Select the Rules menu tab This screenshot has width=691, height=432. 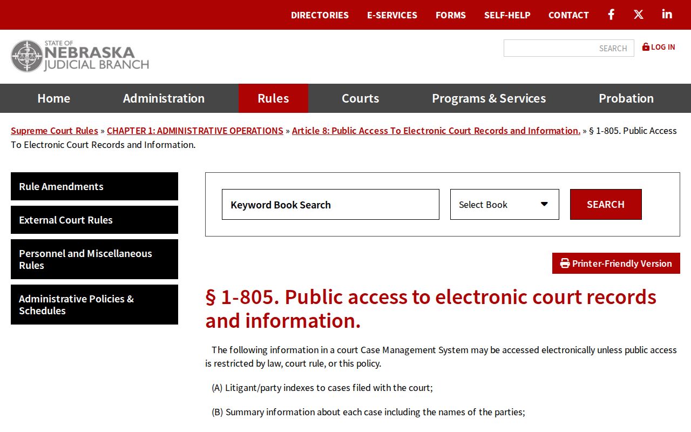click(x=273, y=98)
